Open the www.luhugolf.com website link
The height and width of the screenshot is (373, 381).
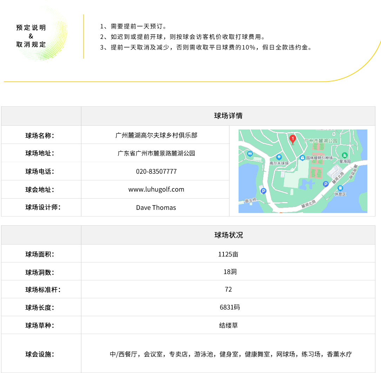pos(156,189)
